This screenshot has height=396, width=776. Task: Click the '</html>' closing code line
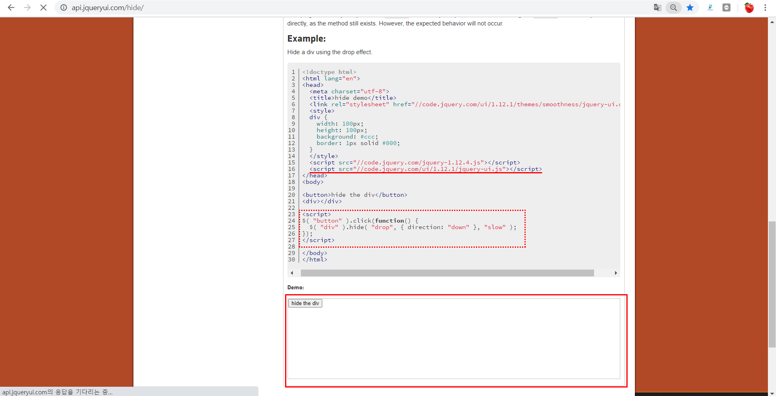[x=315, y=259]
